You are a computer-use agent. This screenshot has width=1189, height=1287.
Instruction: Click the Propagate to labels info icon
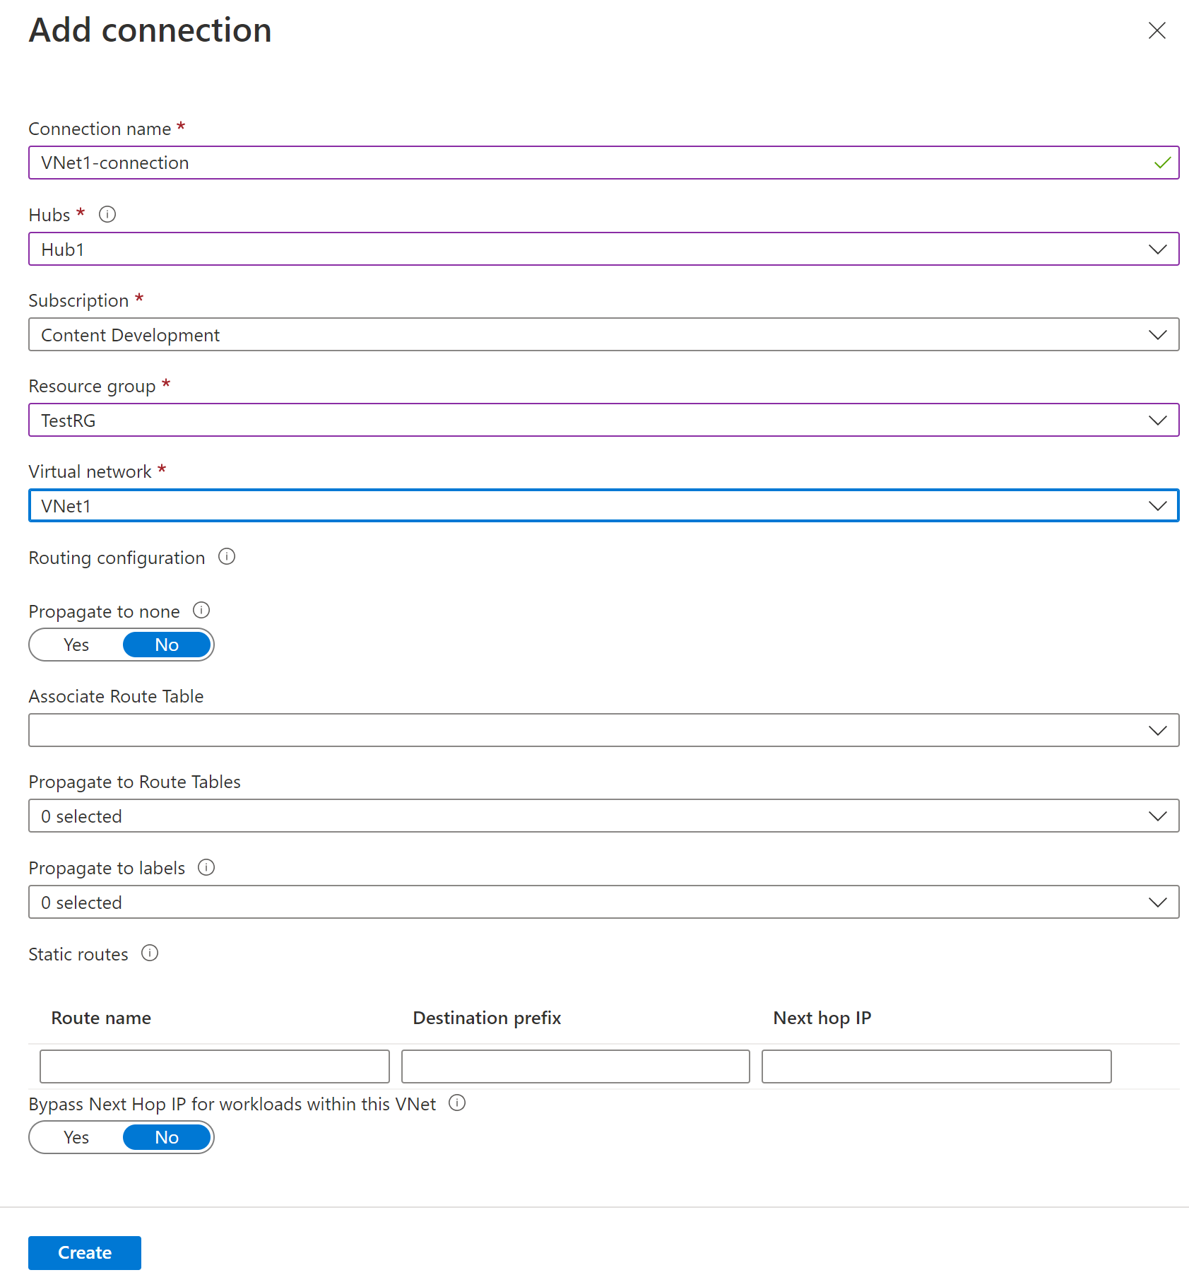[206, 867]
